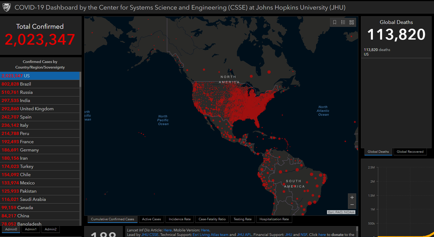Click the Global Deaths 113,820 total
Viewport: 434px width, 237px height.
[396, 35]
